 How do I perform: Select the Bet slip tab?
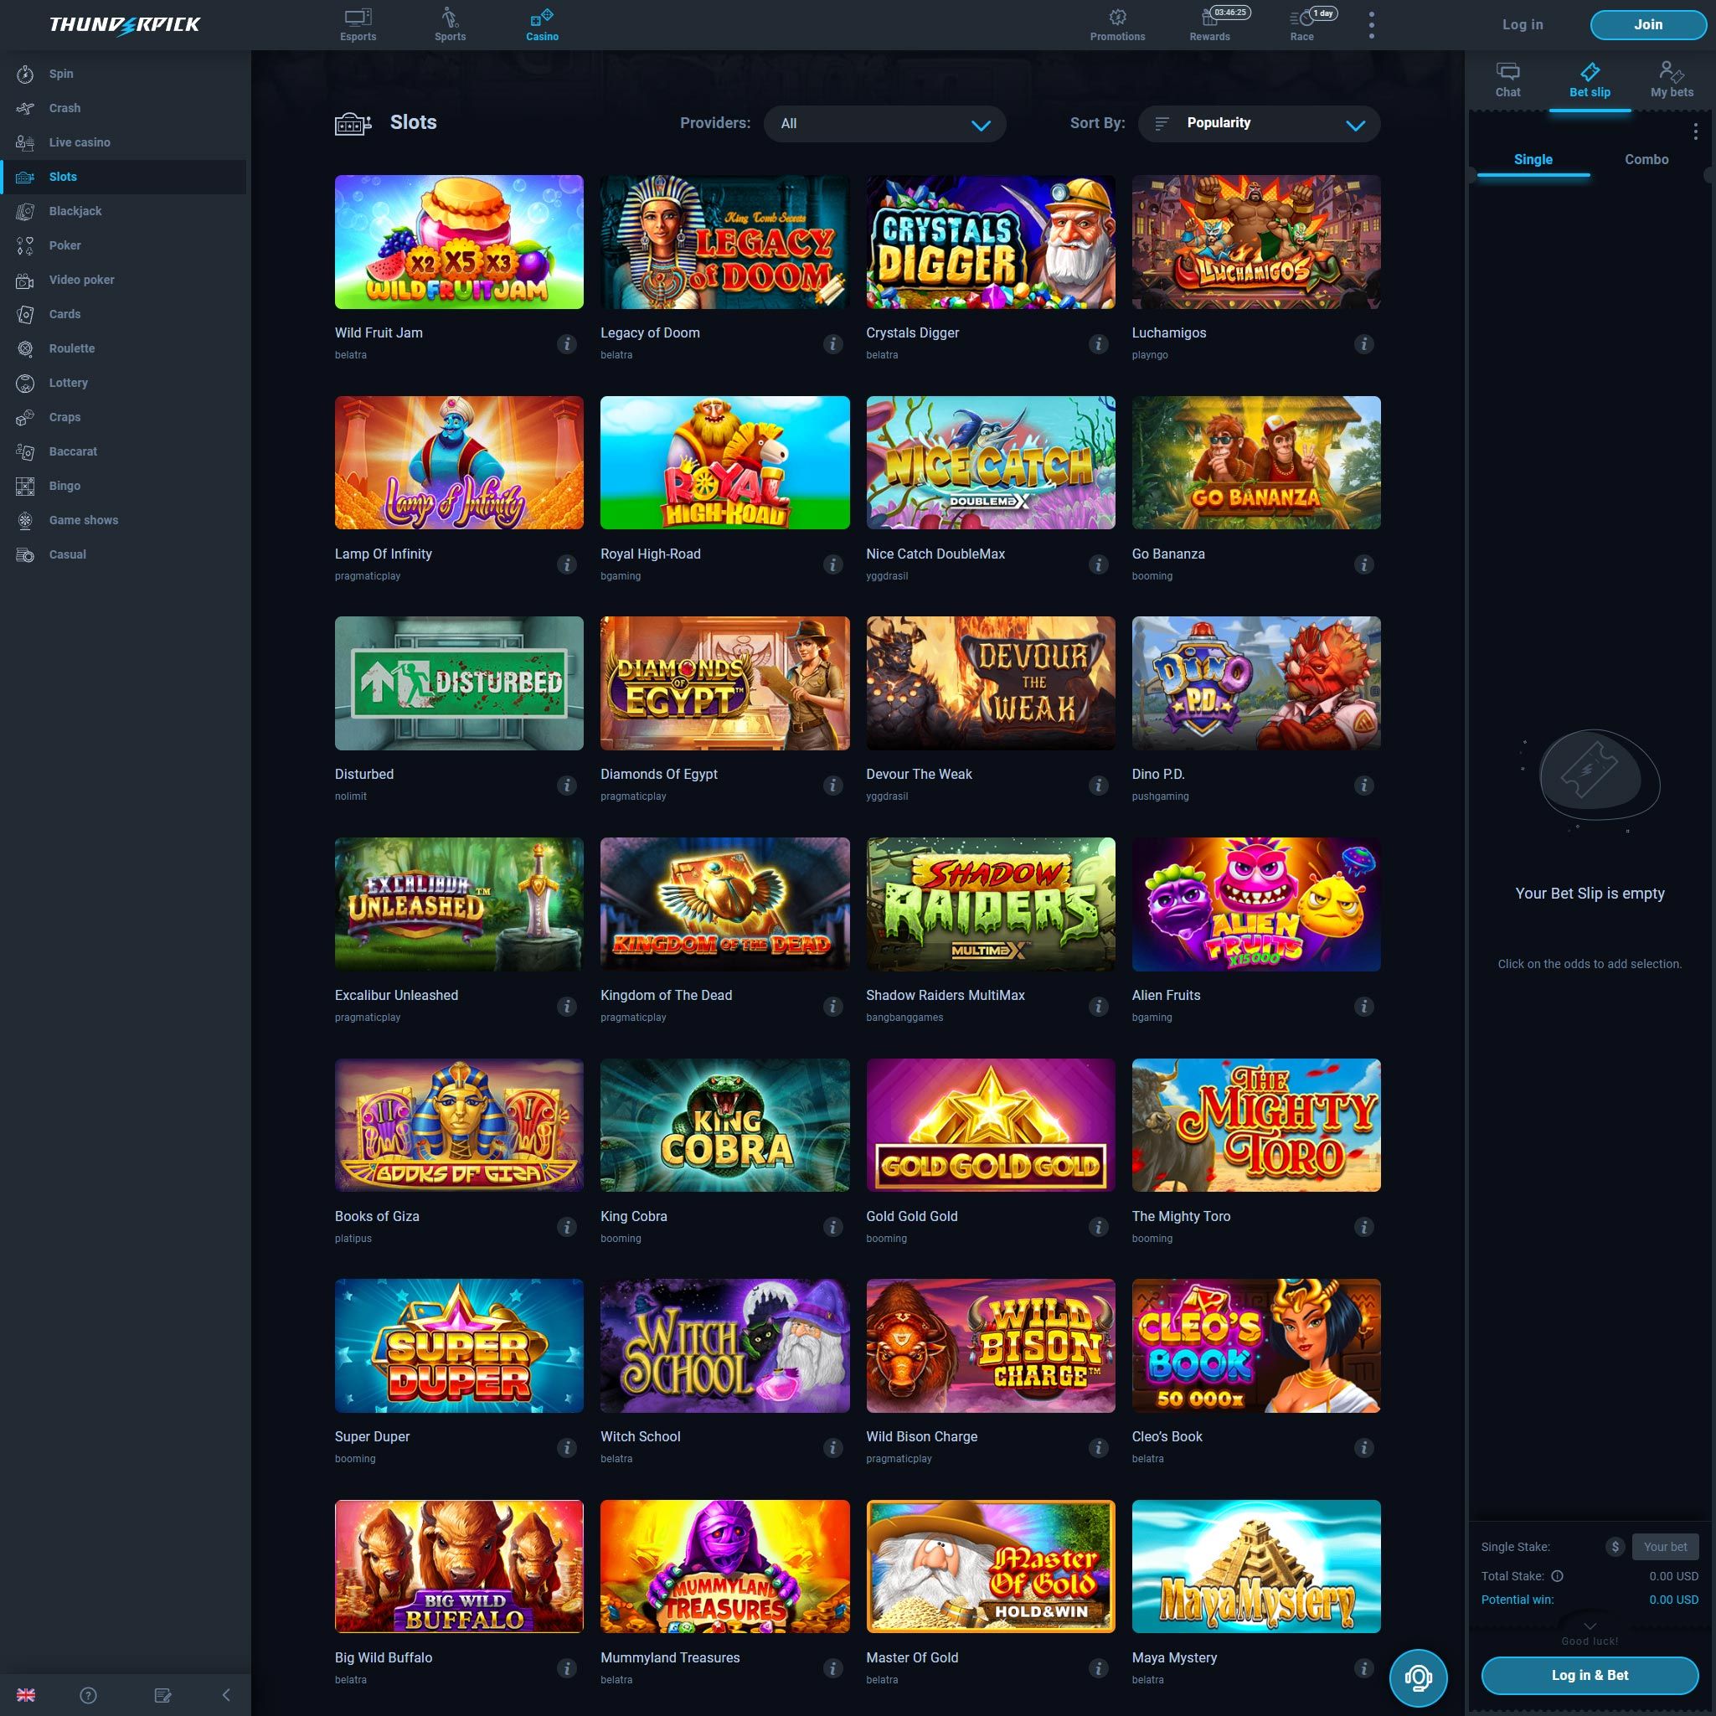click(1590, 80)
